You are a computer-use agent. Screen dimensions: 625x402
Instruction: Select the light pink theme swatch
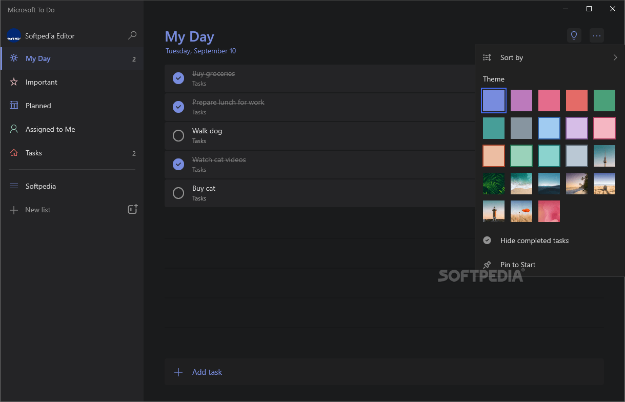(x=604, y=128)
